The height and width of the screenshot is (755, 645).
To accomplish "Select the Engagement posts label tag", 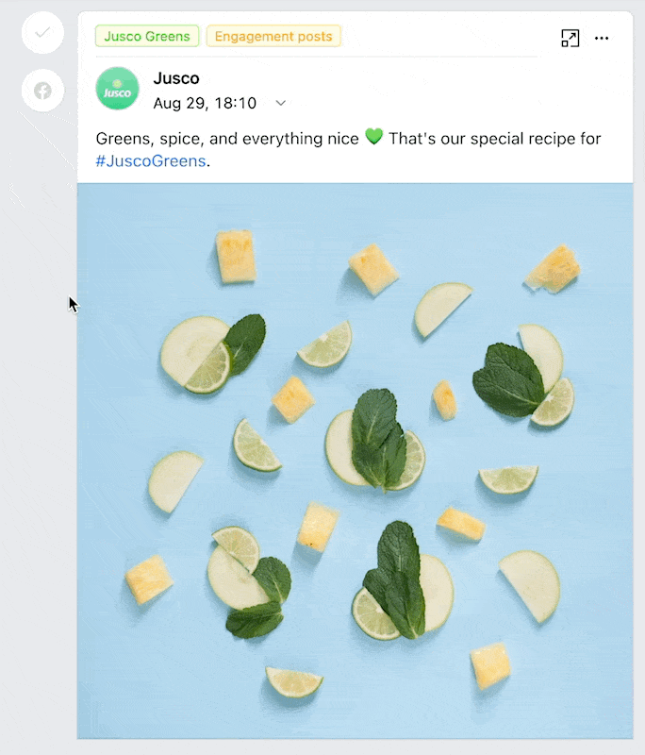I will [x=273, y=37].
